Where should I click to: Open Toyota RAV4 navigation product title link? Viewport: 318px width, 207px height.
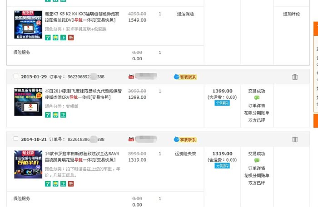(82, 157)
